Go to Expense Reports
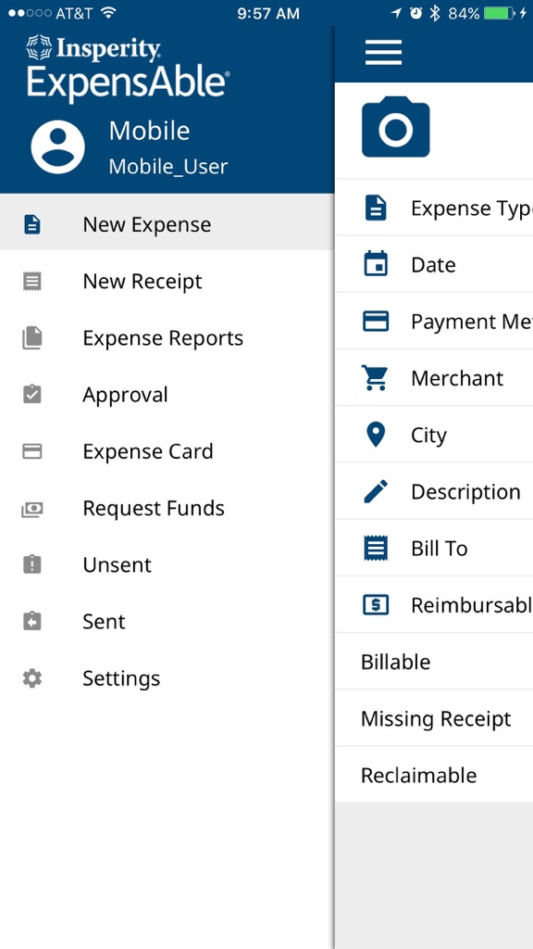The width and height of the screenshot is (533, 949). pos(167,337)
